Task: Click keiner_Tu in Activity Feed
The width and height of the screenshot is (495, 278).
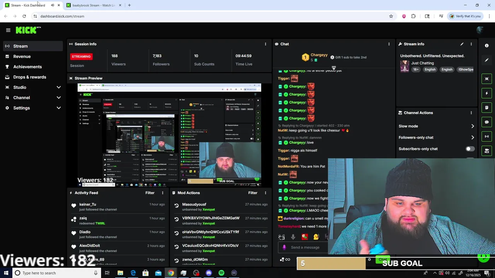Action: pos(87,204)
